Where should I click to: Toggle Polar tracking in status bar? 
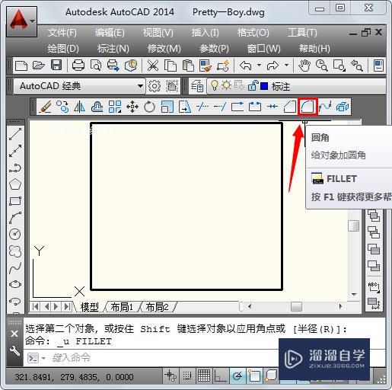[237, 376]
